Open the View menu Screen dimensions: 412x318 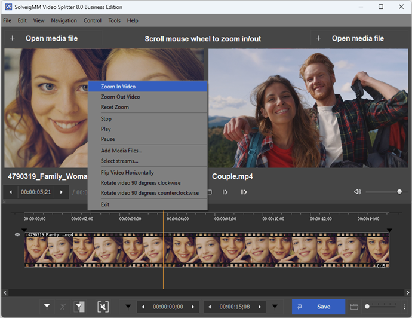pos(39,20)
